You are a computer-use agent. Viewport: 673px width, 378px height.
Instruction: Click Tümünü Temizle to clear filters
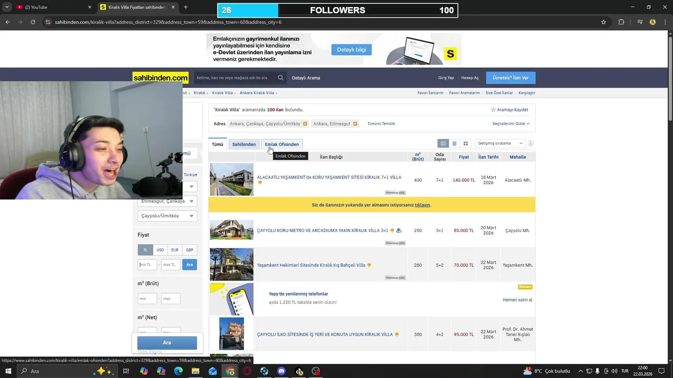click(x=381, y=124)
